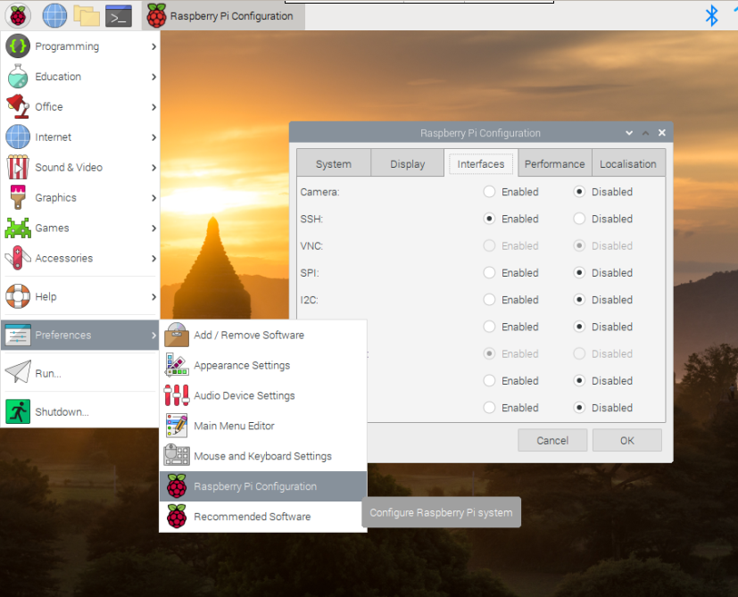The image size is (738, 597).
Task: Expand the Office submenu arrow
Action: (153, 107)
